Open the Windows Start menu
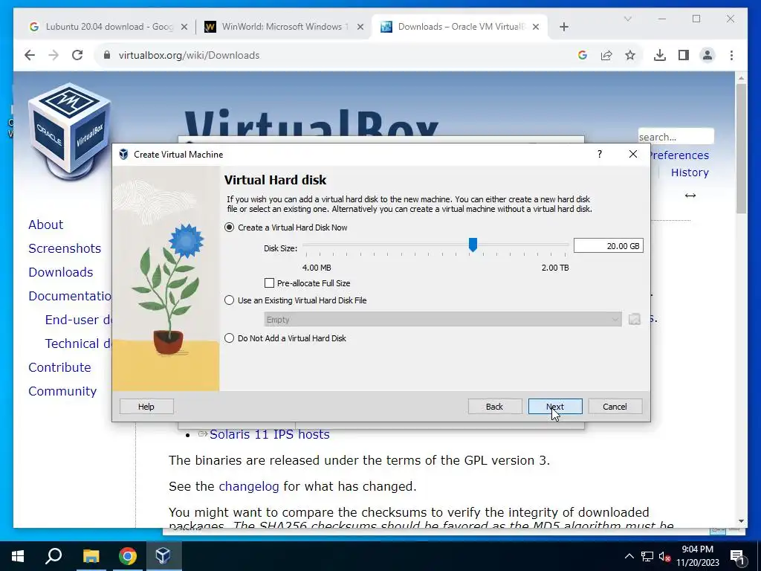The width and height of the screenshot is (761, 571). [18, 556]
